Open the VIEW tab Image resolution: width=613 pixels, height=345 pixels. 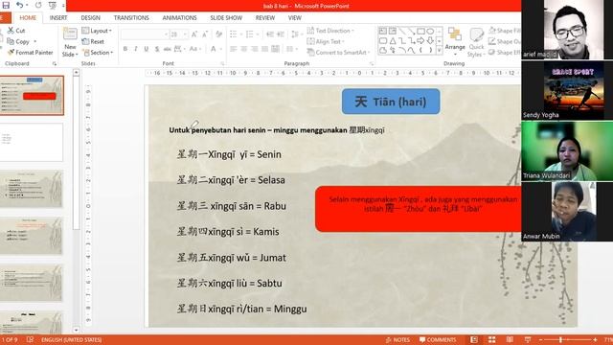point(295,18)
